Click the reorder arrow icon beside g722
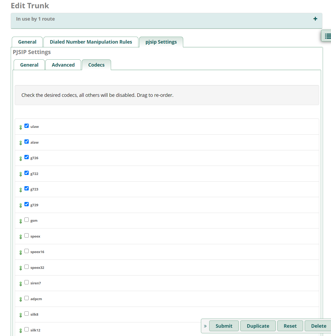The height and width of the screenshot is (336, 331). tap(21, 174)
